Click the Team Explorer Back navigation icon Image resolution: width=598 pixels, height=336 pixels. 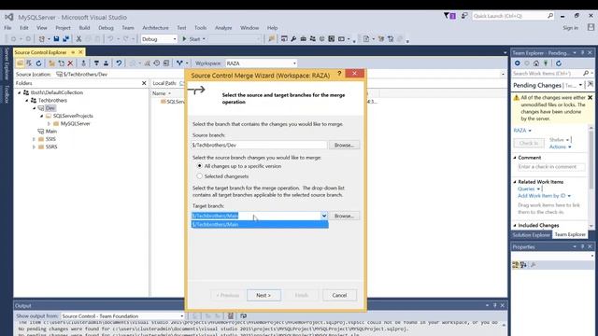coord(517,63)
